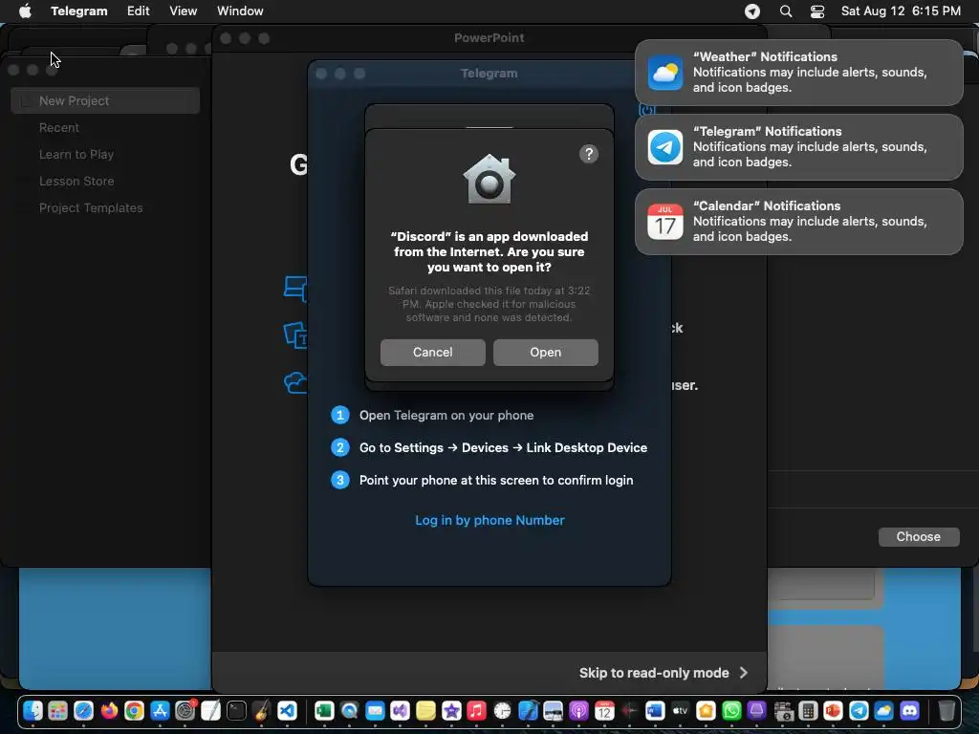This screenshot has width=979, height=734.
Task: Open the Edit menu
Action: tap(138, 11)
